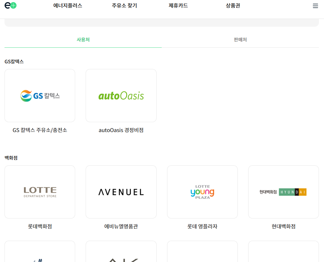Switch to the 사용처 tab
This screenshot has height=262, width=324.
pyautogui.click(x=83, y=40)
